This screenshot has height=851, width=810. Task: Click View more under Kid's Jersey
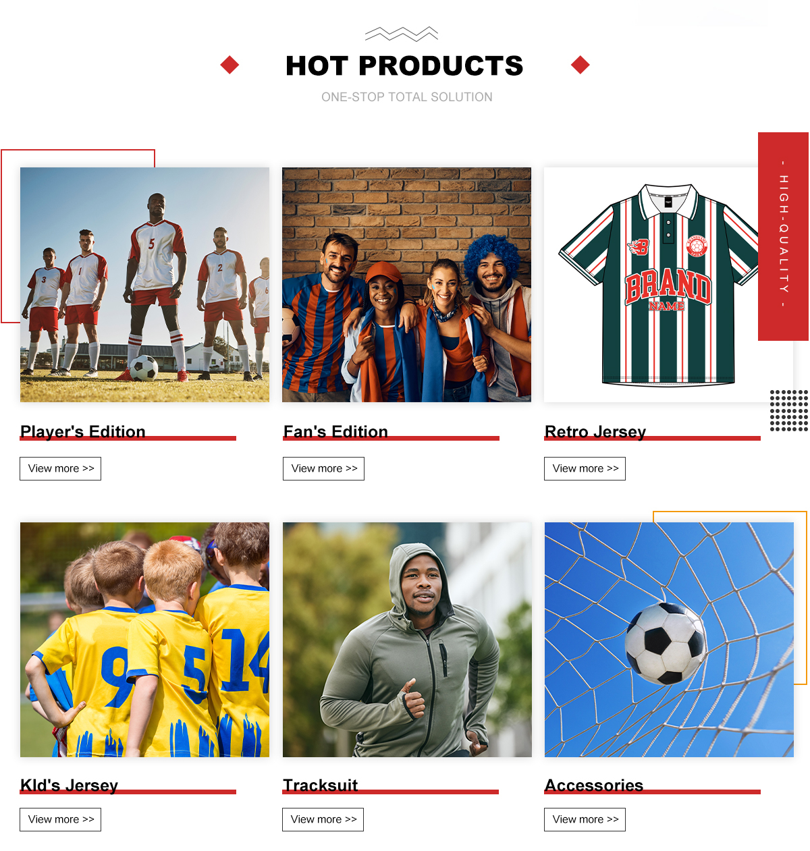click(61, 819)
